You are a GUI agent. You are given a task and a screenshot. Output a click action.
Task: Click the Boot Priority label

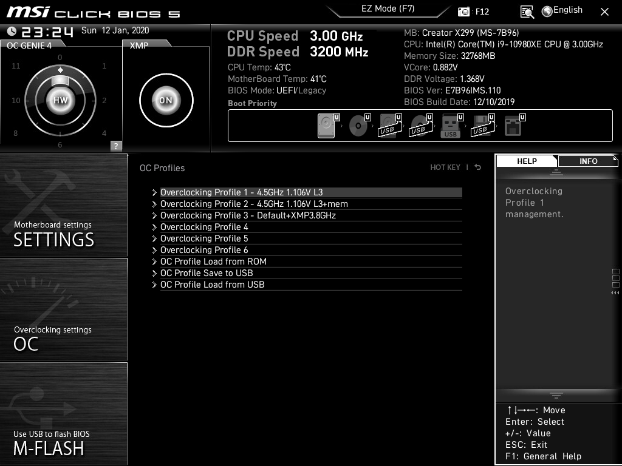[x=252, y=103]
